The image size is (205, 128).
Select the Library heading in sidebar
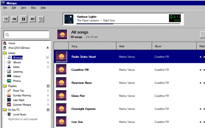point(12,53)
